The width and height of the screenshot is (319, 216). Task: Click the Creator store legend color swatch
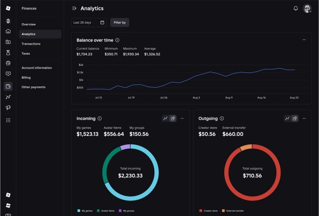point(201,211)
